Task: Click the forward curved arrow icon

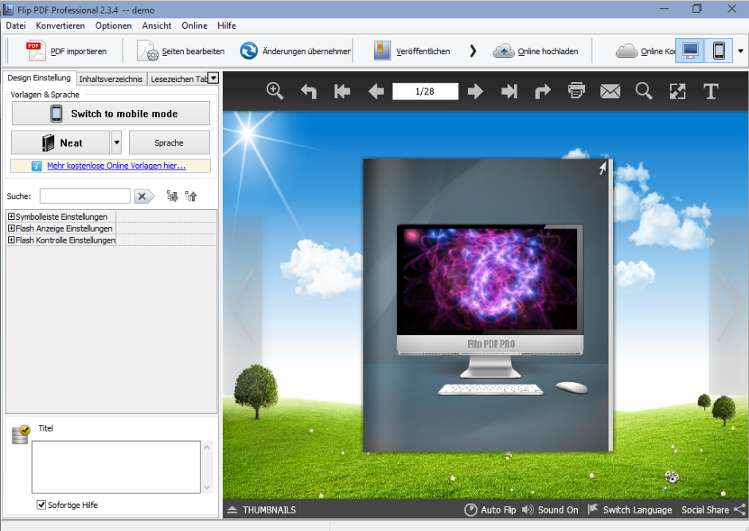Action: coord(543,91)
